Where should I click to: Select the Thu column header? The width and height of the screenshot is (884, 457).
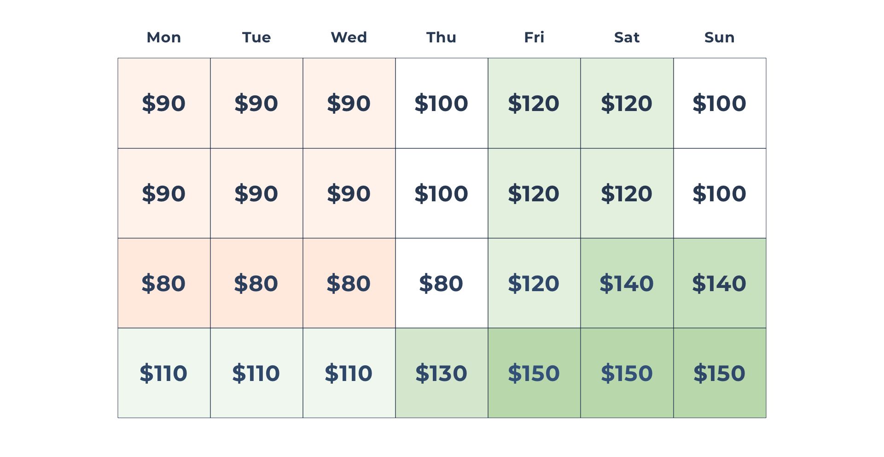pos(442,37)
